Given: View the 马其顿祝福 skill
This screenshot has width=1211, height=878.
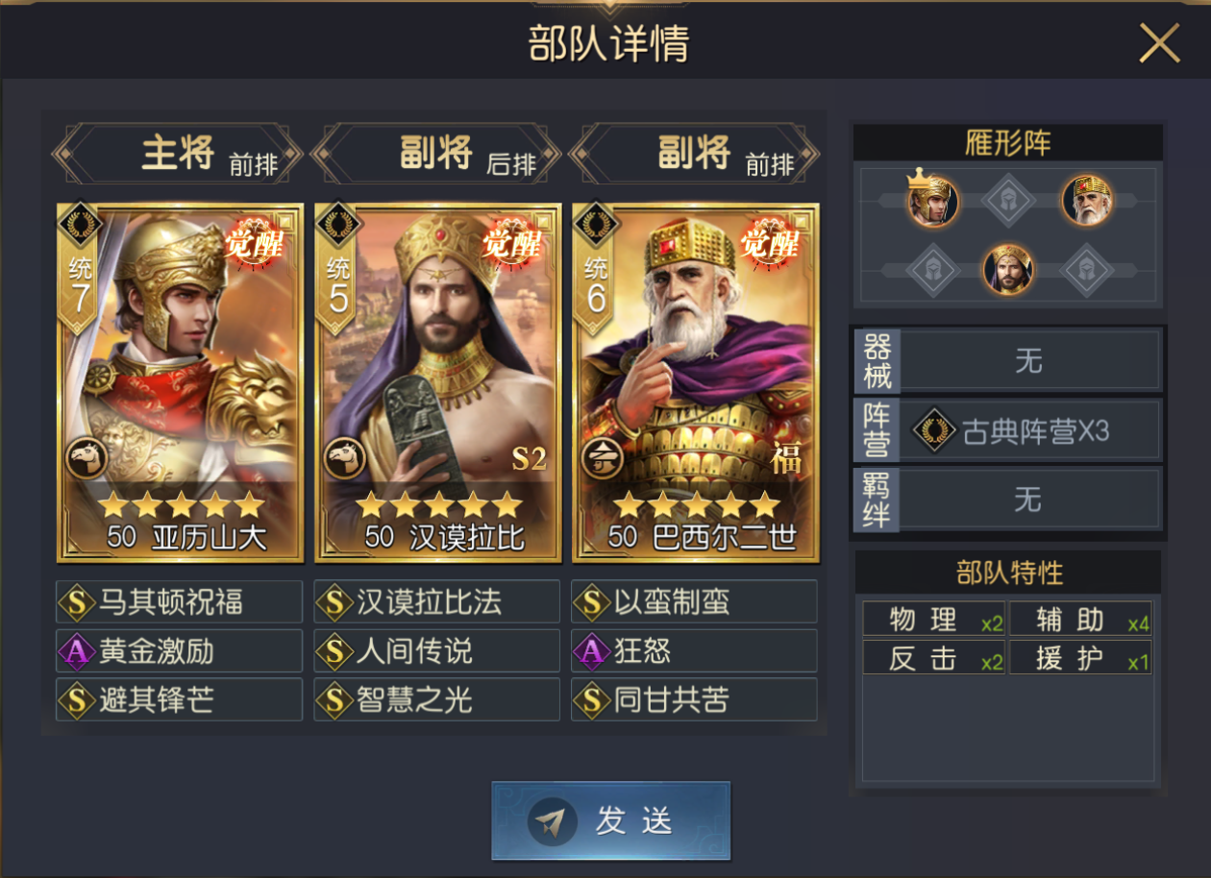Looking at the screenshot, I should pos(180,602).
